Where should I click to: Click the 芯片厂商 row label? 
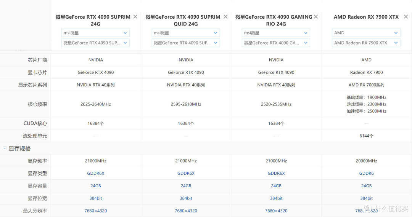pyautogui.click(x=37, y=60)
